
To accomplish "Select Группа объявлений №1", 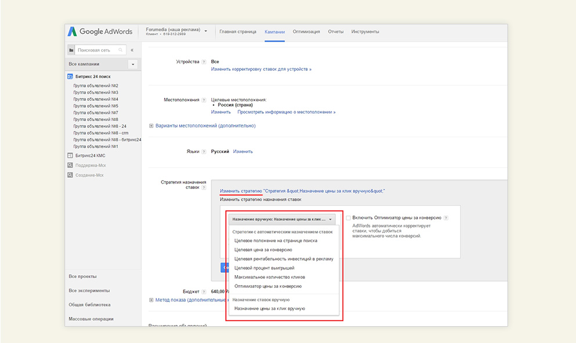I will 96,147.
